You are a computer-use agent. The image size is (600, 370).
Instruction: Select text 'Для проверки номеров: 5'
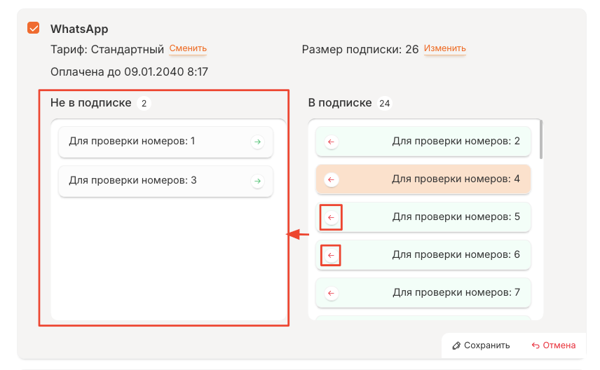[456, 217]
